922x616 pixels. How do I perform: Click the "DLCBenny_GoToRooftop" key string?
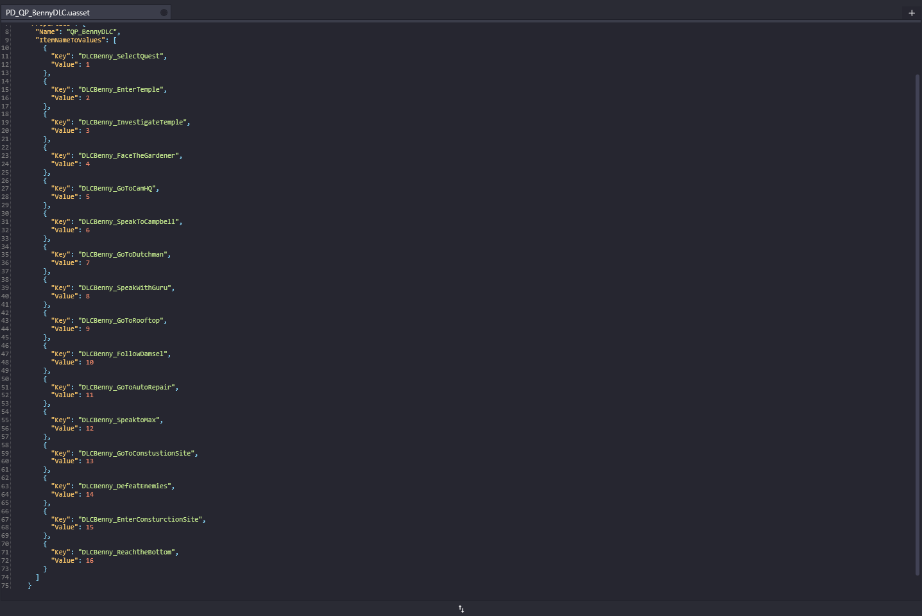click(121, 321)
